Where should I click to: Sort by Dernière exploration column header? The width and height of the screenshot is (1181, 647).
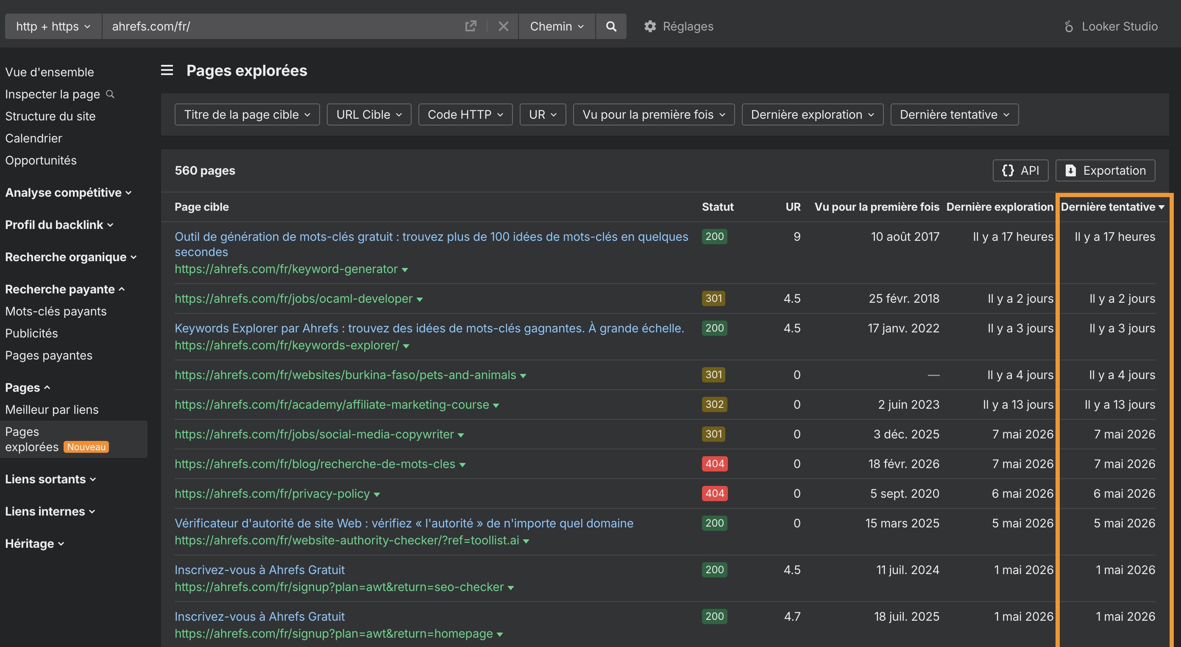click(x=1000, y=207)
